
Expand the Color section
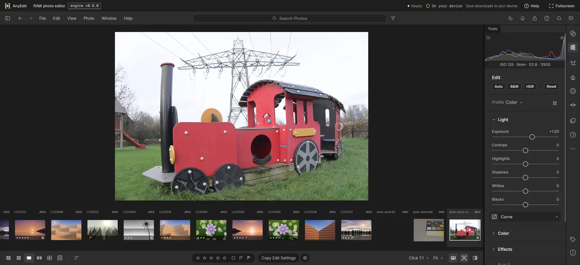493,234
